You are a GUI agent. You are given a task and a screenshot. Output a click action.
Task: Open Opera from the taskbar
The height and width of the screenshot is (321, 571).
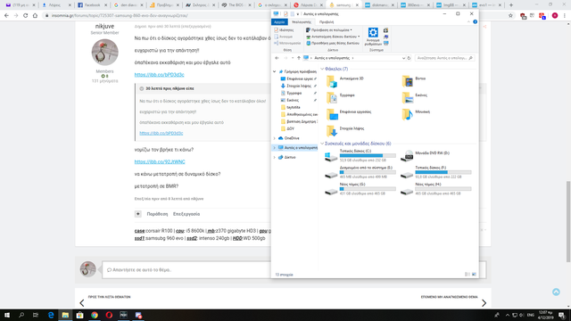click(109, 315)
